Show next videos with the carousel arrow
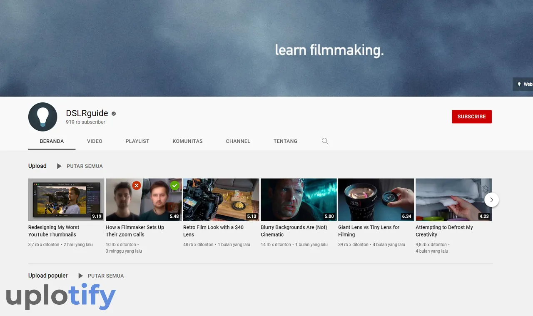Image resolution: width=533 pixels, height=316 pixels. click(x=491, y=200)
